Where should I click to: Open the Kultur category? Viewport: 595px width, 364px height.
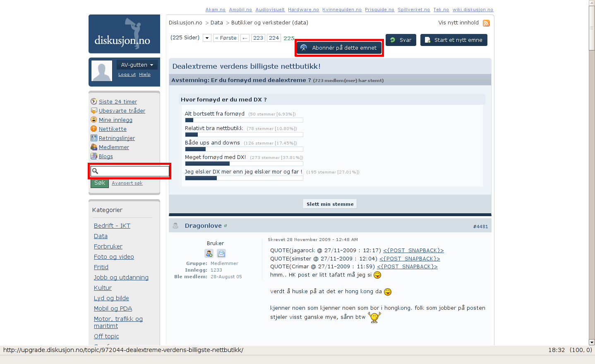[x=103, y=288]
